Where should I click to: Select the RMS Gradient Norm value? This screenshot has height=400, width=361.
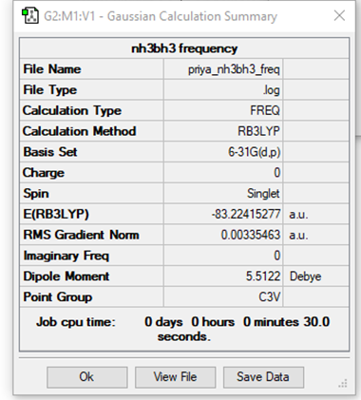point(223,235)
